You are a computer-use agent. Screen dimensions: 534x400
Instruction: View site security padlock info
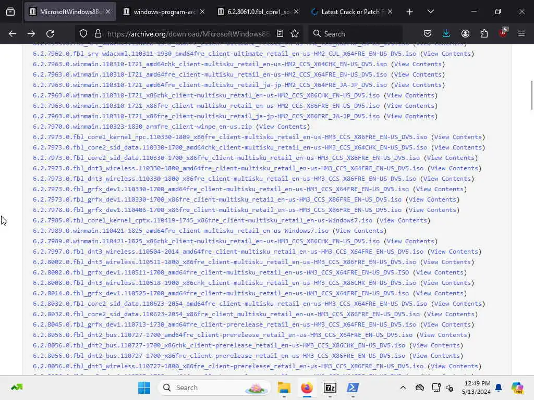98,34
